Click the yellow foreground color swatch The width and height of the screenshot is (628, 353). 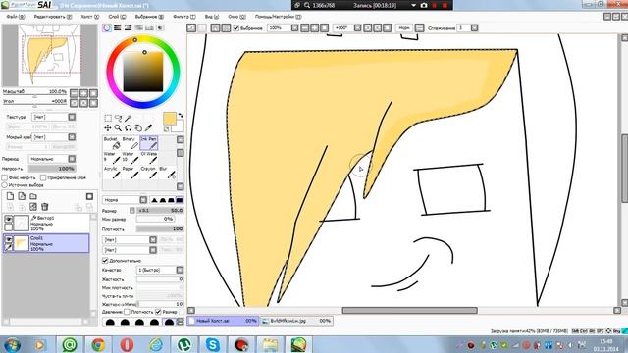170,119
